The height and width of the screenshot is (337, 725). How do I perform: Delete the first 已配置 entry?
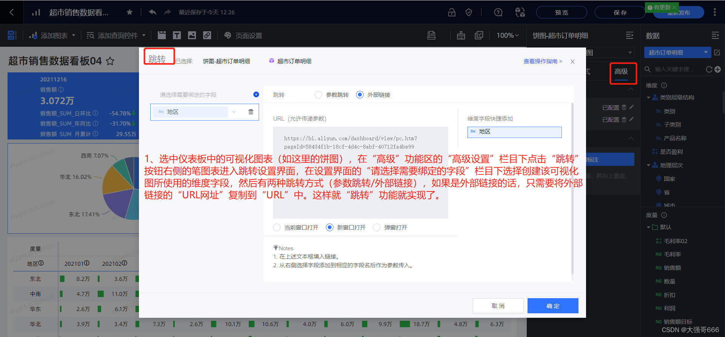point(624,107)
